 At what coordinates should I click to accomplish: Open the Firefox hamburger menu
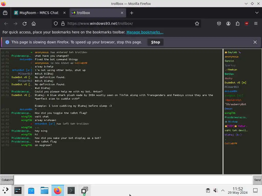(256, 23)
